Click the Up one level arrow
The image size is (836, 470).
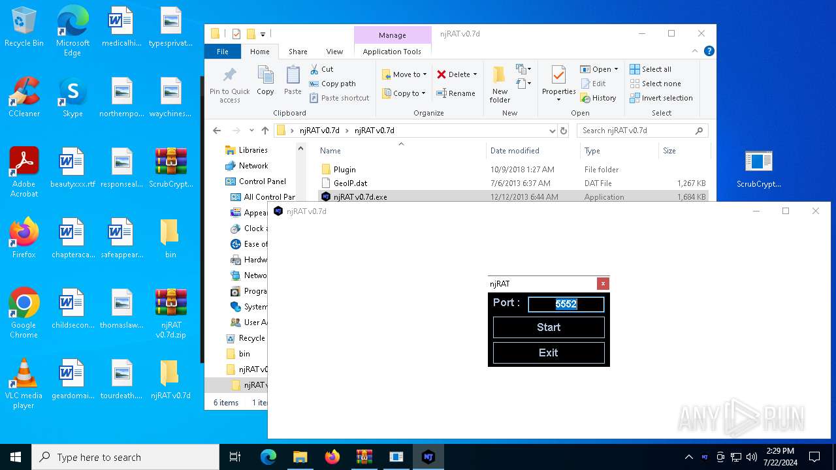[265, 131]
